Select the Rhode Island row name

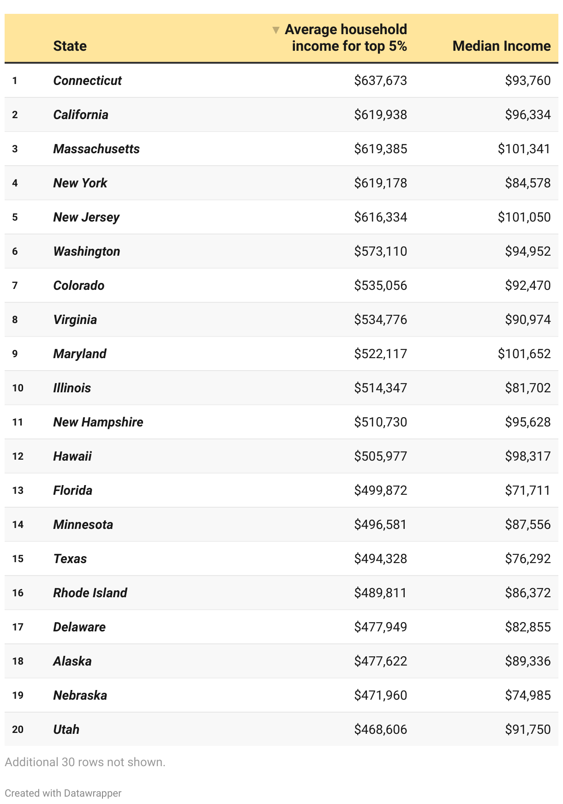(90, 593)
